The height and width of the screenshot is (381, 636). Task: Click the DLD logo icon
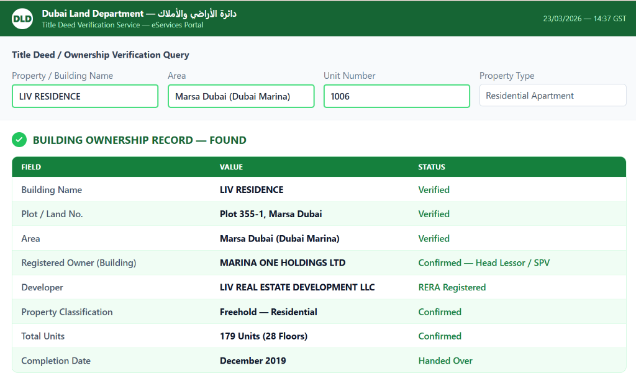22,19
